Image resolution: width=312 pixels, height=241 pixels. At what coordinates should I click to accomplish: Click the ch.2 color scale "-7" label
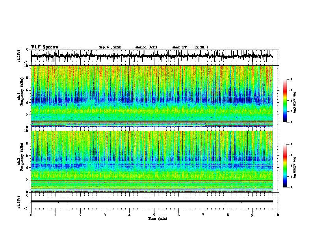coord(291,187)
